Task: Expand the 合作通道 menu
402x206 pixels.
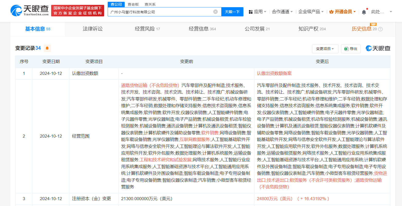Action: click(x=282, y=12)
